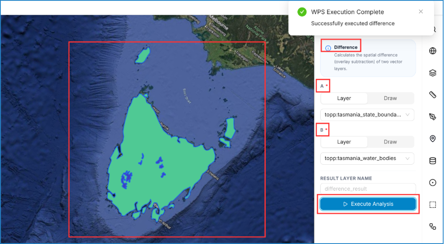Click the info icon beside Difference
The image size is (444, 244).
328,48
